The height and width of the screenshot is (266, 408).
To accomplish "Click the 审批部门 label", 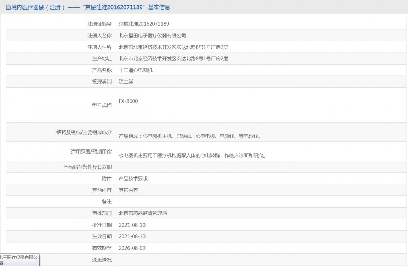I will pos(102,213).
